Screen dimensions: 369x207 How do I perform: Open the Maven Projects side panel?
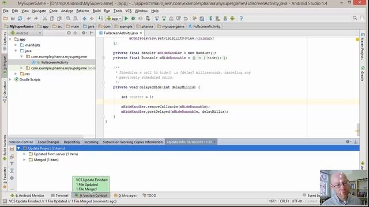(x=363, y=47)
